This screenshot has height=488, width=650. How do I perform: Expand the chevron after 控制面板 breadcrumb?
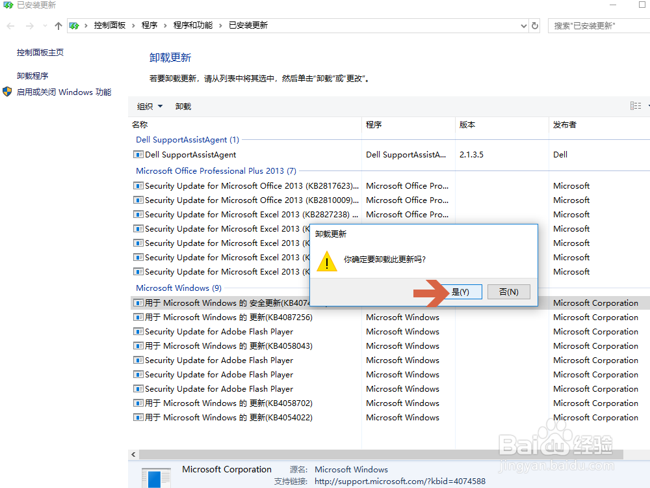(x=133, y=26)
